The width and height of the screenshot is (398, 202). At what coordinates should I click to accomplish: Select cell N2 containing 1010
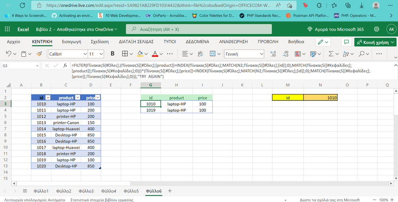[x=320, y=98]
